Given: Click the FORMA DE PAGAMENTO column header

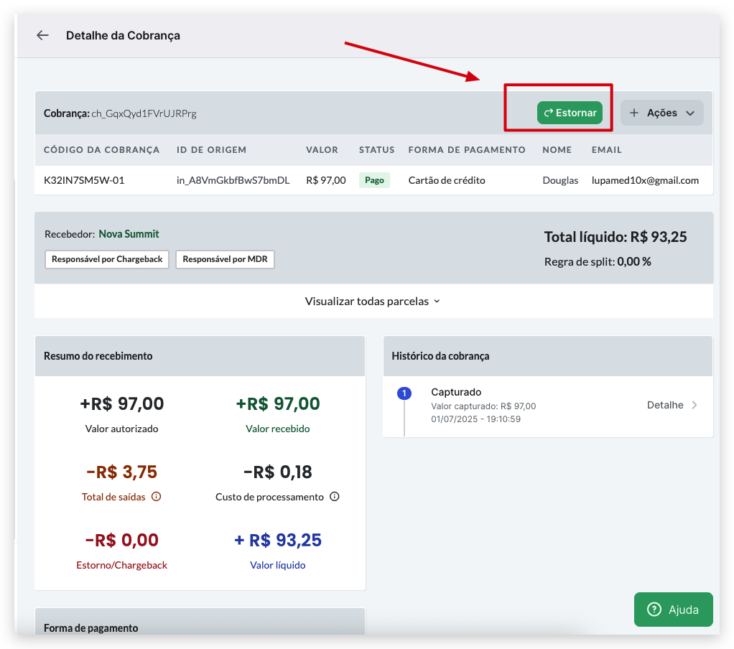Looking at the screenshot, I should [467, 150].
